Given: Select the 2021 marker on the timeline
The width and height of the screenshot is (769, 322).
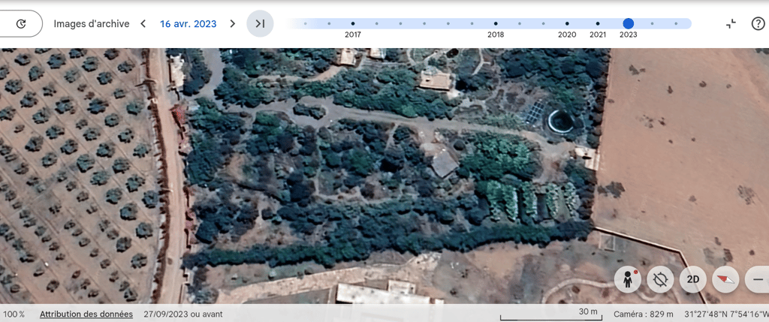Looking at the screenshot, I should point(597,23).
